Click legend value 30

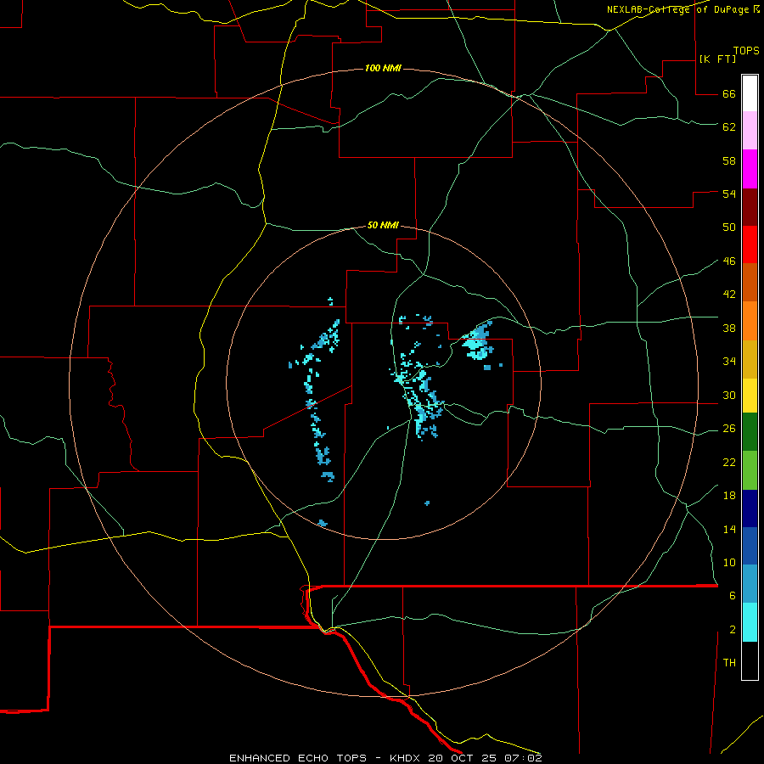tap(729, 395)
